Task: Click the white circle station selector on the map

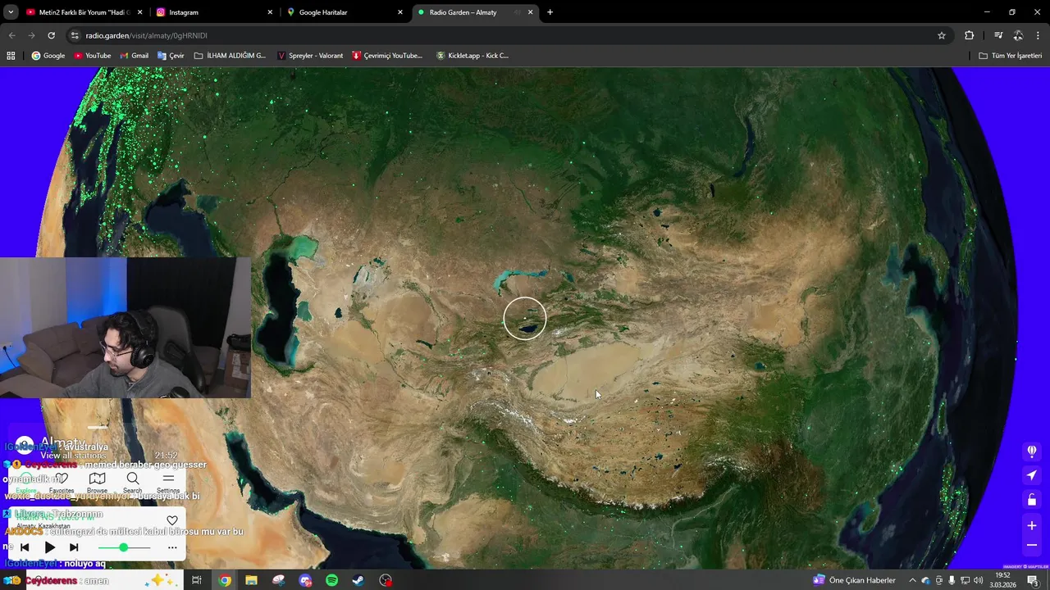Action: (x=525, y=318)
